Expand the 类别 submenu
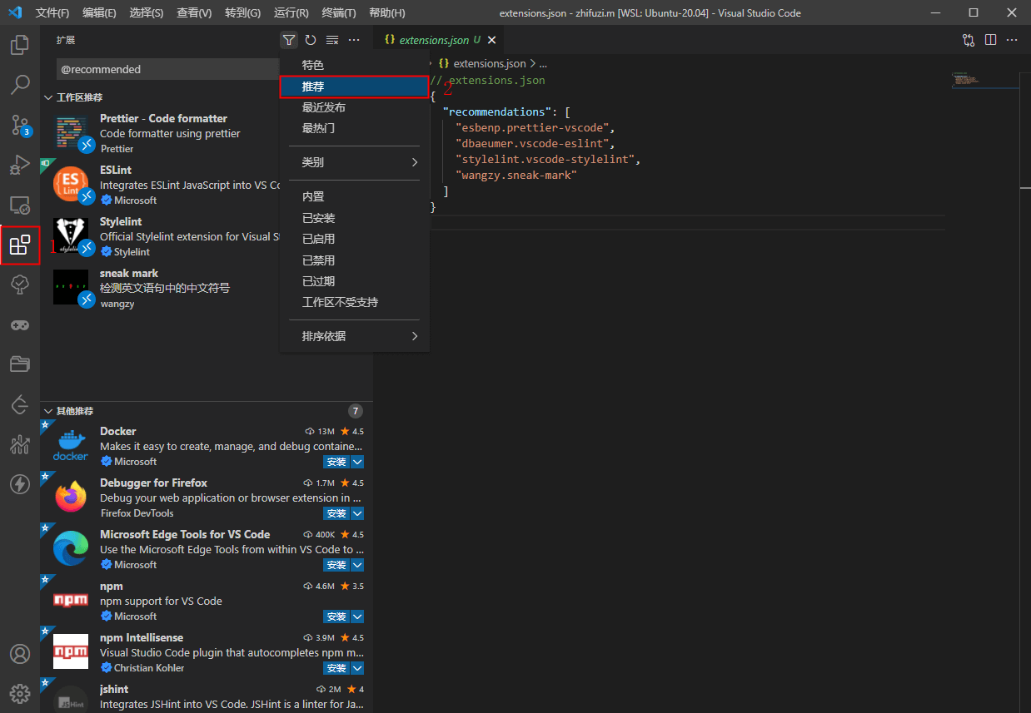Image resolution: width=1031 pixels, height=713 pixels. (355, 162)
